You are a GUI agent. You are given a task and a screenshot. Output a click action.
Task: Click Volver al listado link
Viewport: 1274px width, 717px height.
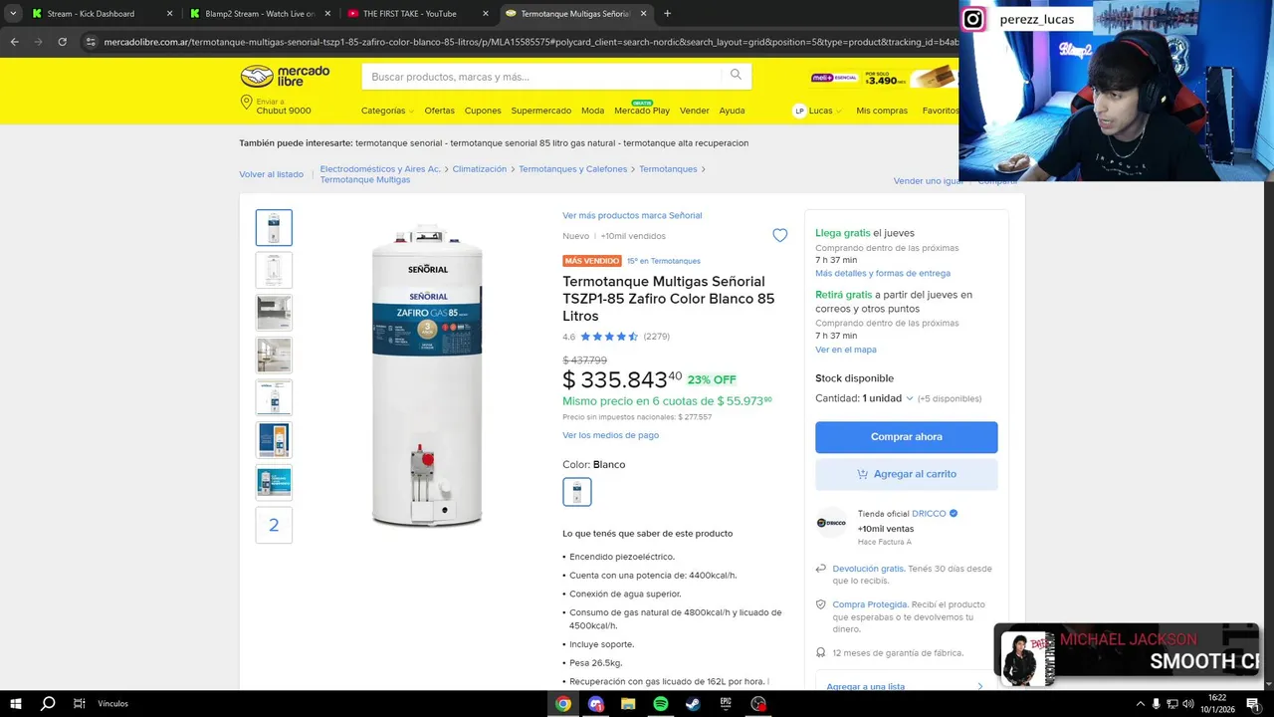click(x=271, y=174)
